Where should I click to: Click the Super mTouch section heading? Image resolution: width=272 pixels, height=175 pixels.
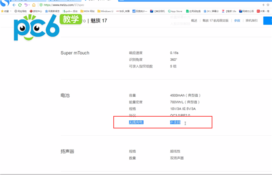(x=75, y=53)
